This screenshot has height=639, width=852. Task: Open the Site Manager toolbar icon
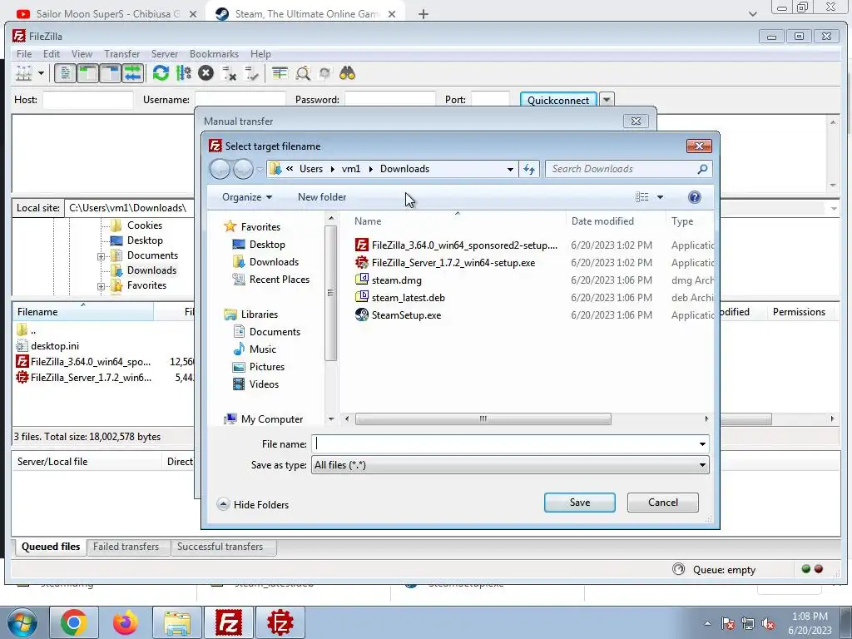point(23,73)
